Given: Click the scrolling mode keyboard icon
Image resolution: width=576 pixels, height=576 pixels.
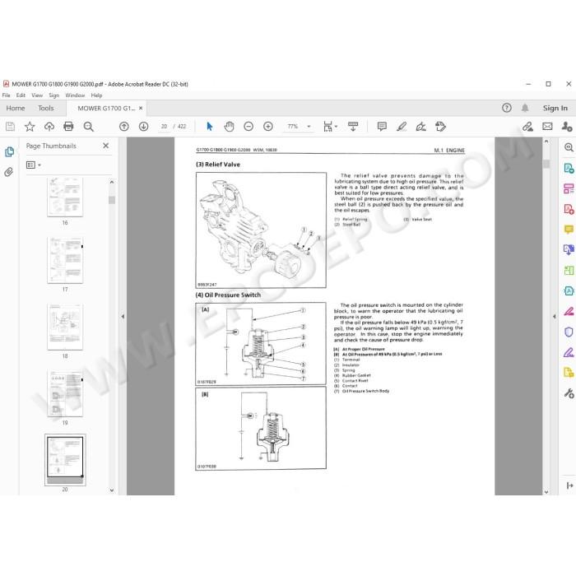Looking at the screenshot, I should pyautogui.click(x=353, y=127).
